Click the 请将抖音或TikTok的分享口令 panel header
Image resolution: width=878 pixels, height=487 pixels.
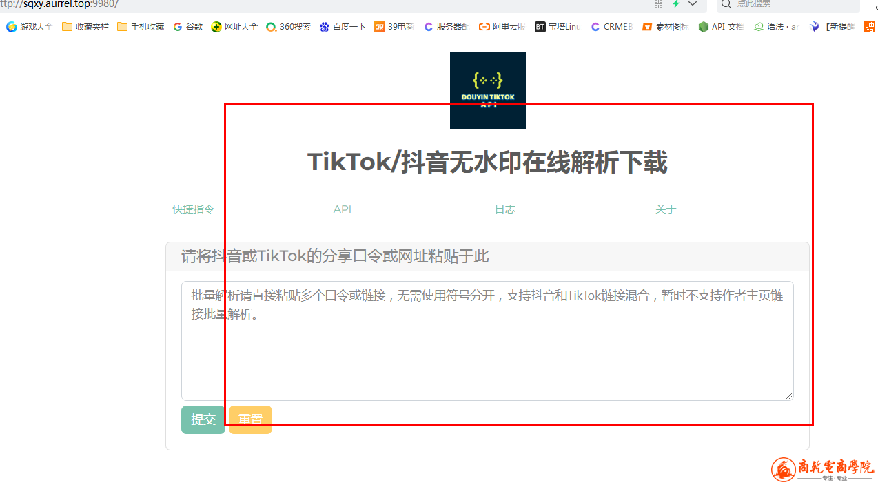487,256
